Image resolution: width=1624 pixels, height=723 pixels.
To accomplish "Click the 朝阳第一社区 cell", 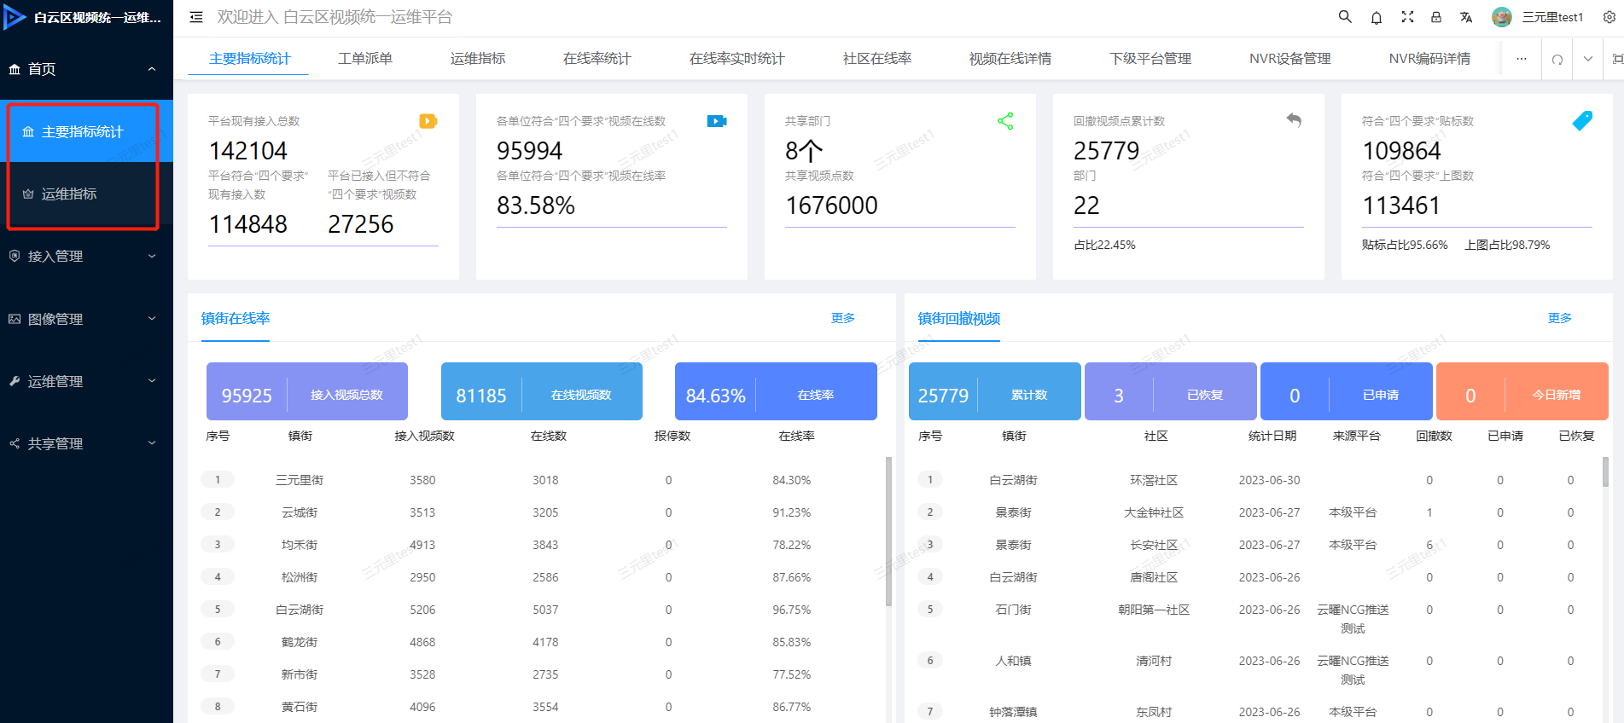I will [x=1154, y=610].
